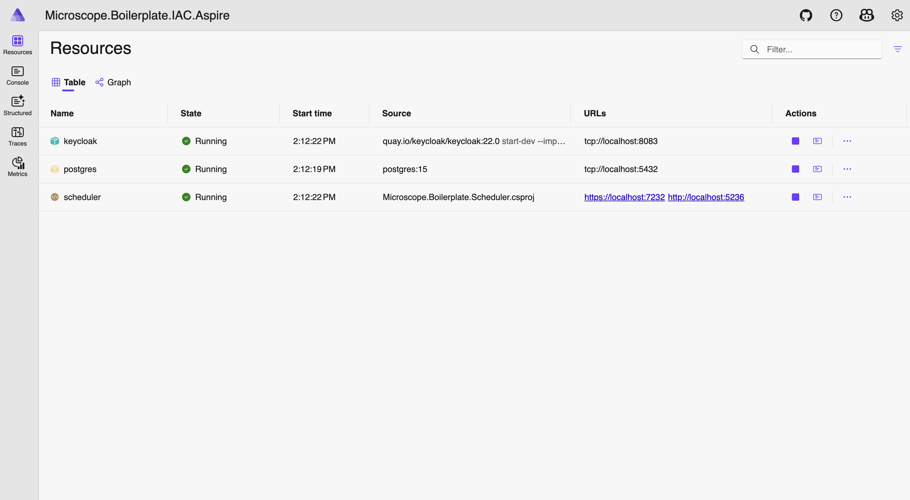Click the tcp://localhost:8083 URL

click(621, 141)
